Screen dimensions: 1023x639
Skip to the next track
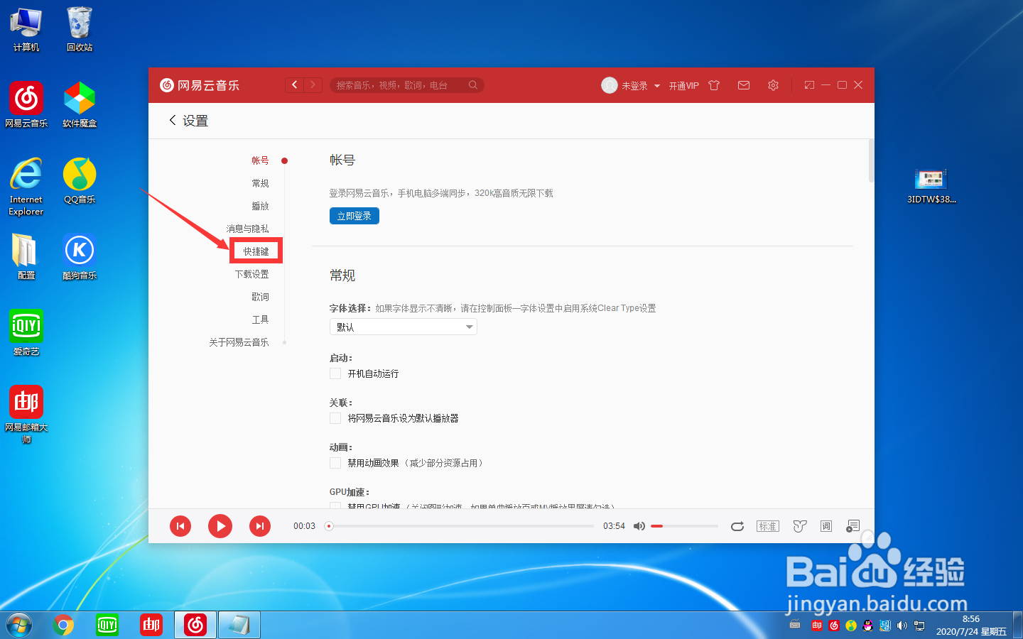[260, 526]
